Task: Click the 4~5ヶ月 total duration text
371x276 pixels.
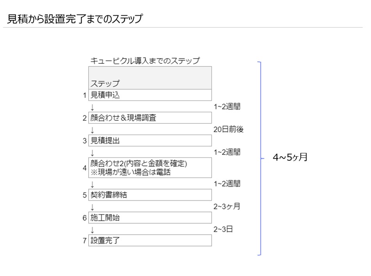Action: (290, 157)
